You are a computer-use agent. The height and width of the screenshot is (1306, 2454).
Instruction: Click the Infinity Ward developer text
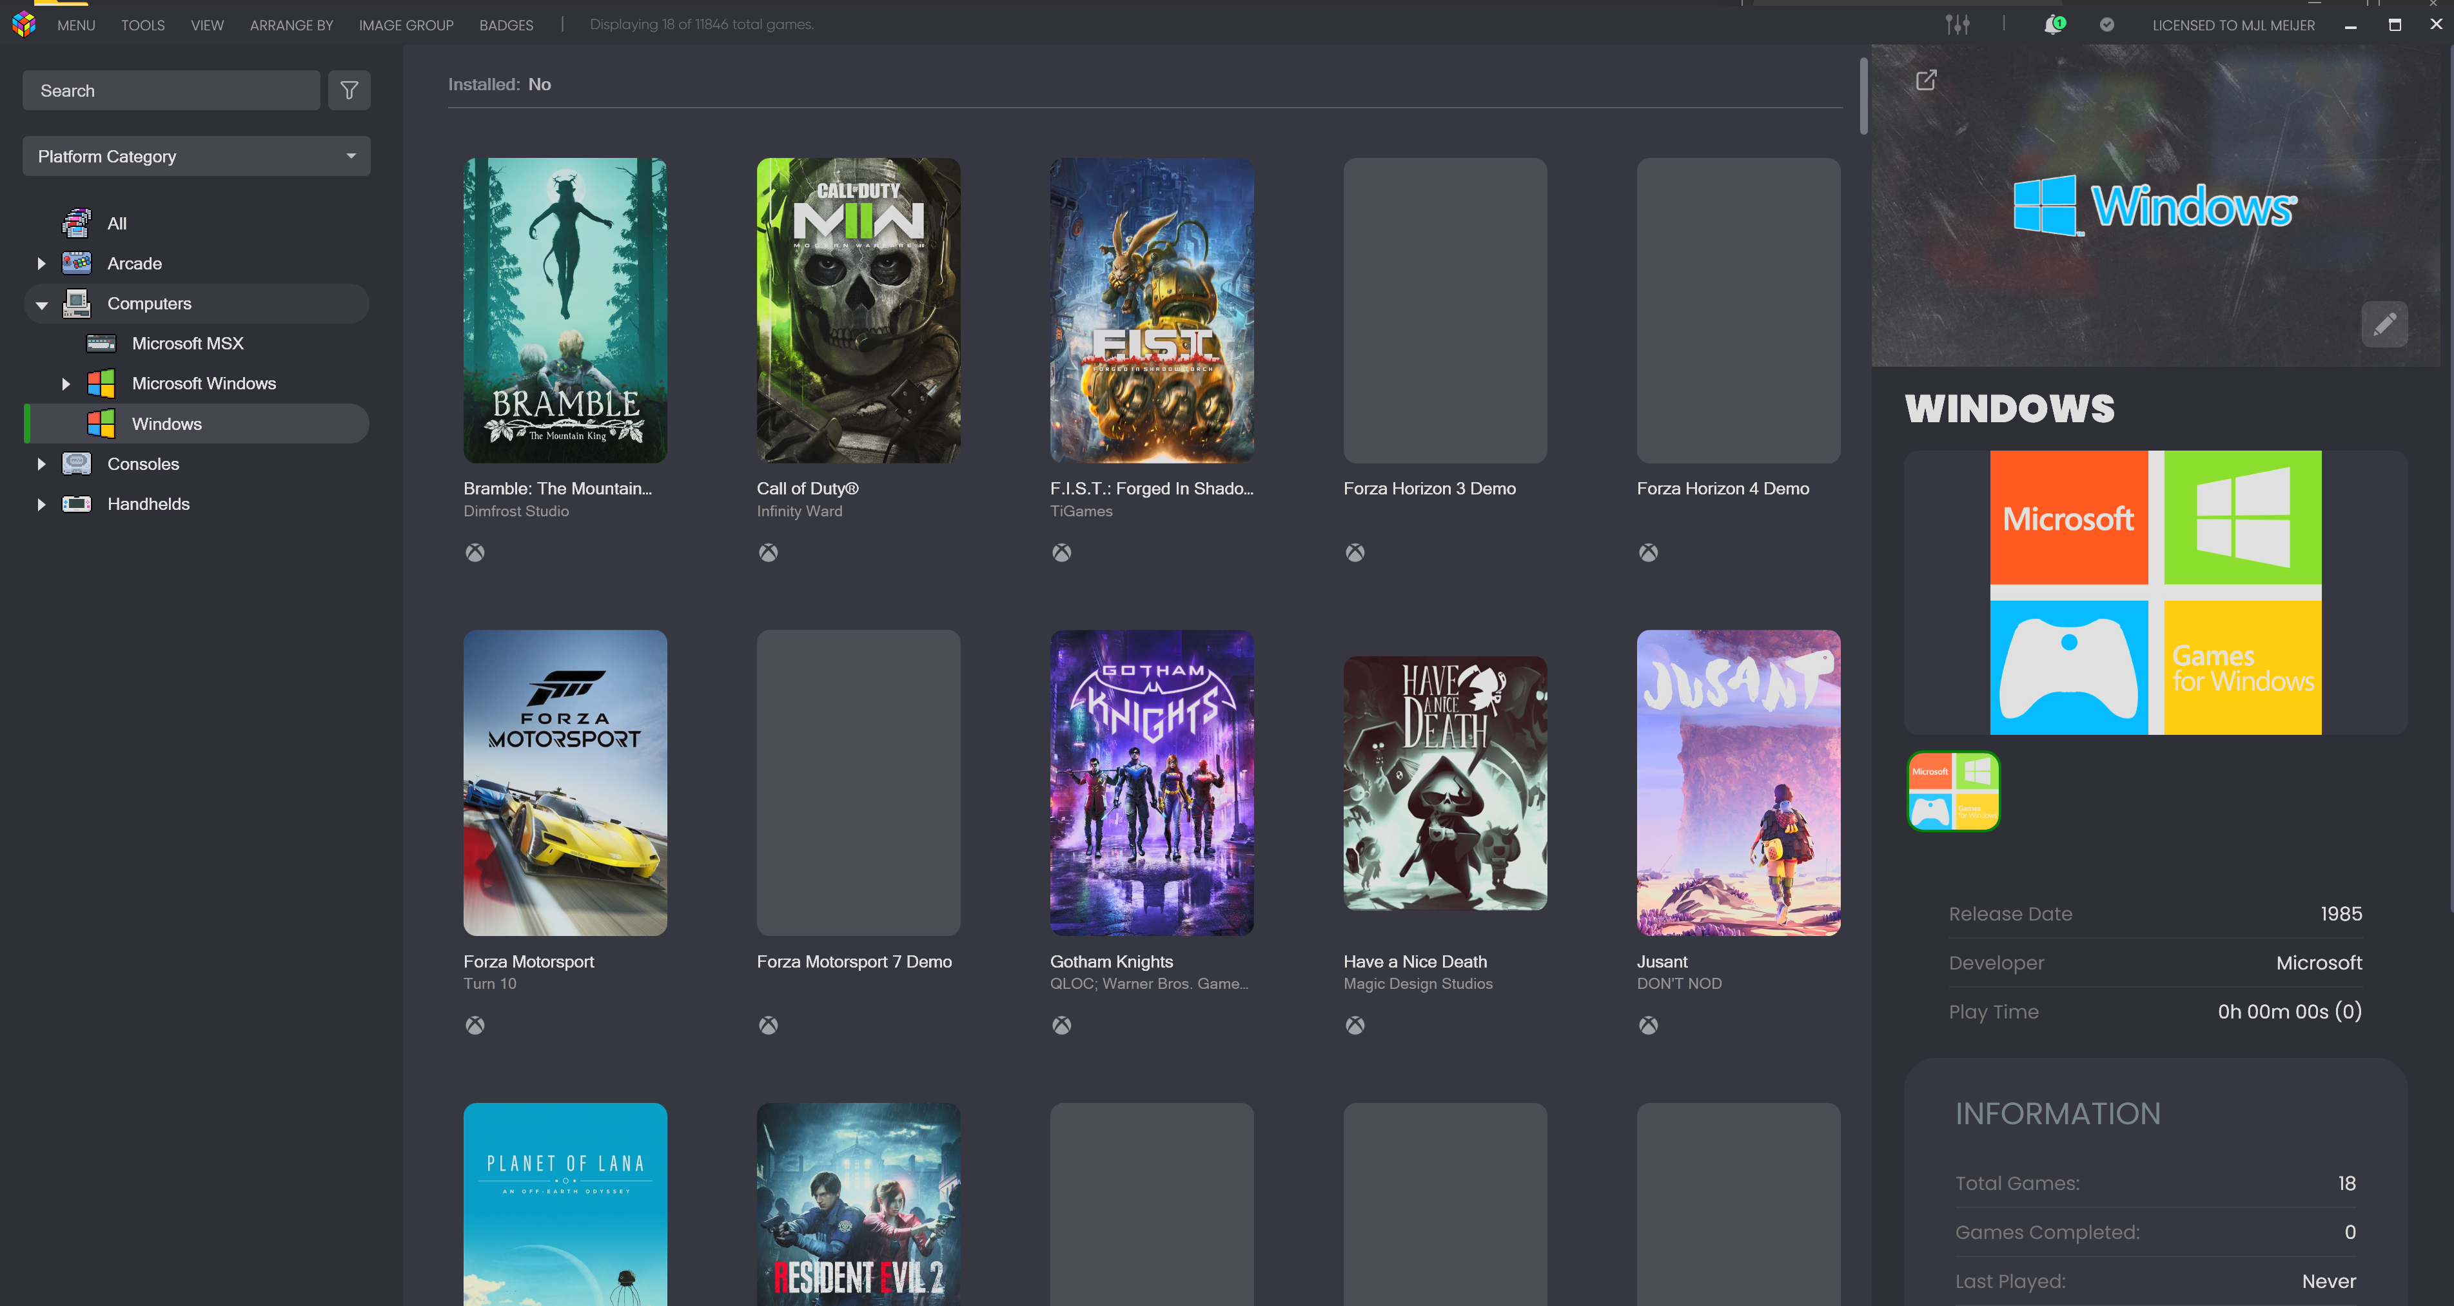[800, 512]
